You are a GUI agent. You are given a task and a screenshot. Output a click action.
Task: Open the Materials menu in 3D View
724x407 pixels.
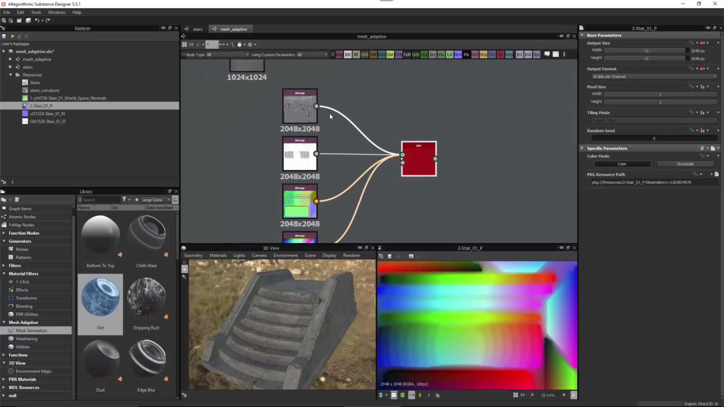tap(218, 255)
